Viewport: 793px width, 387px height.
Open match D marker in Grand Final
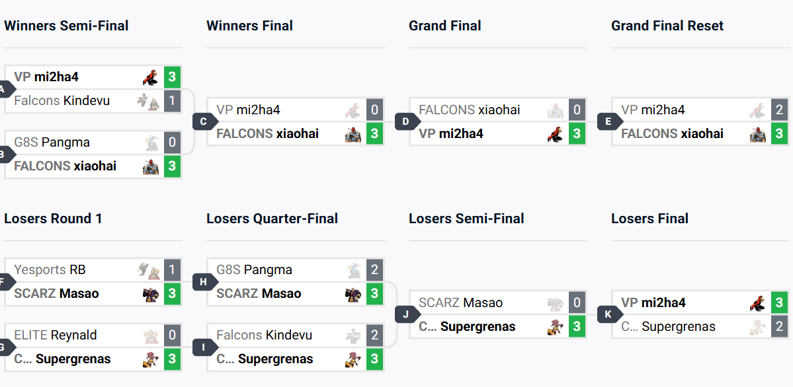[407, 122]
